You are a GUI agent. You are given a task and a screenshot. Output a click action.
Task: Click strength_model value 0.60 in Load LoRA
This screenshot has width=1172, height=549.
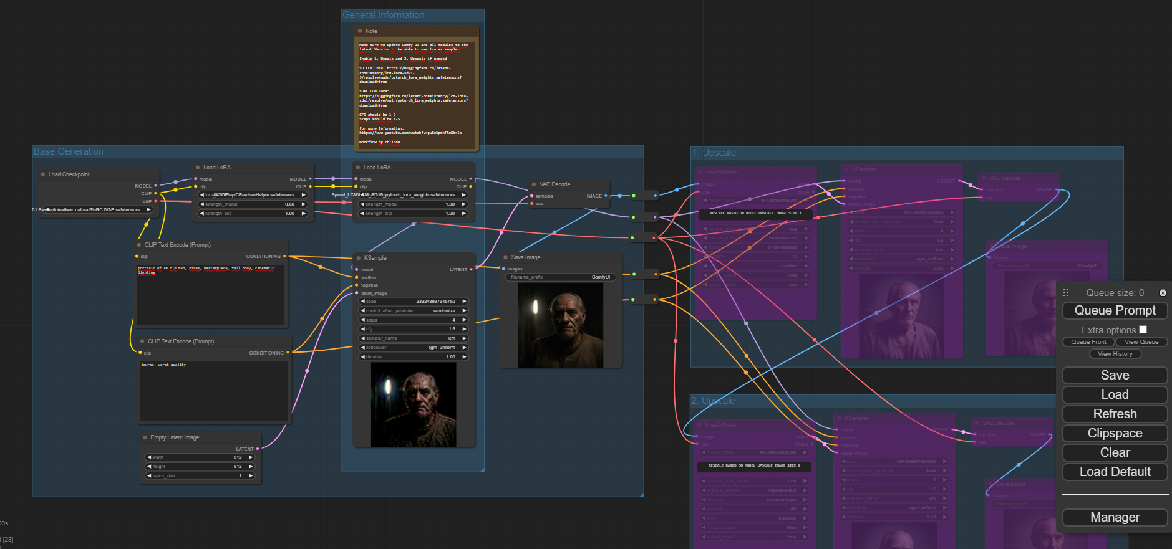pyautogui.click(x=289, y=204)
